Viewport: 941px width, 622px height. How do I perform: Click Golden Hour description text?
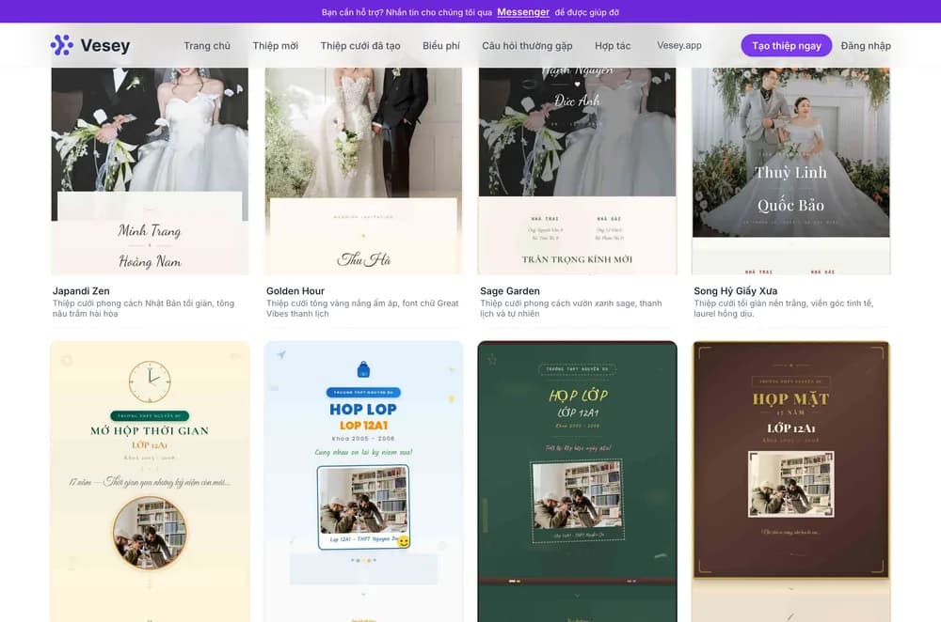tap(362, 308)
